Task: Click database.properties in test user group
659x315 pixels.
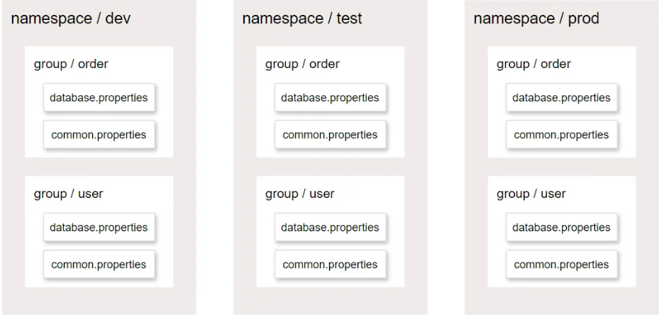Action: click(x=330, y=228)
